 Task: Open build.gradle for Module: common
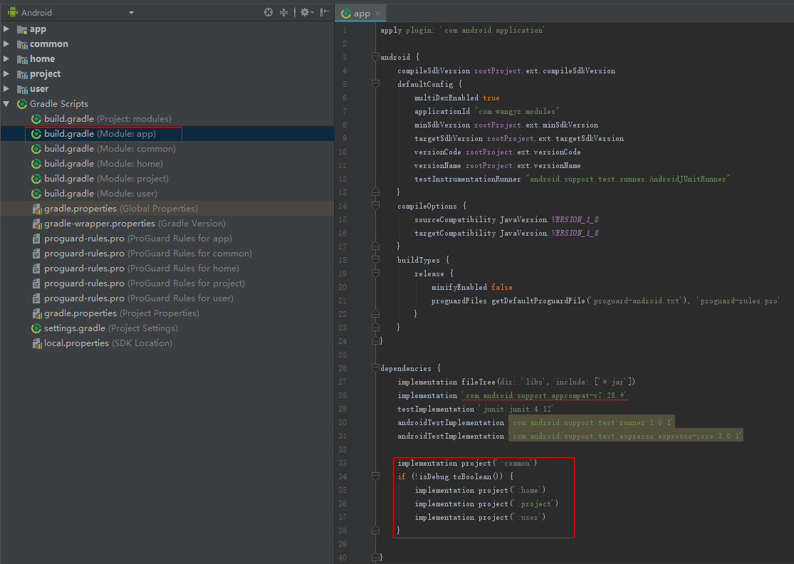tap(110, 149)
